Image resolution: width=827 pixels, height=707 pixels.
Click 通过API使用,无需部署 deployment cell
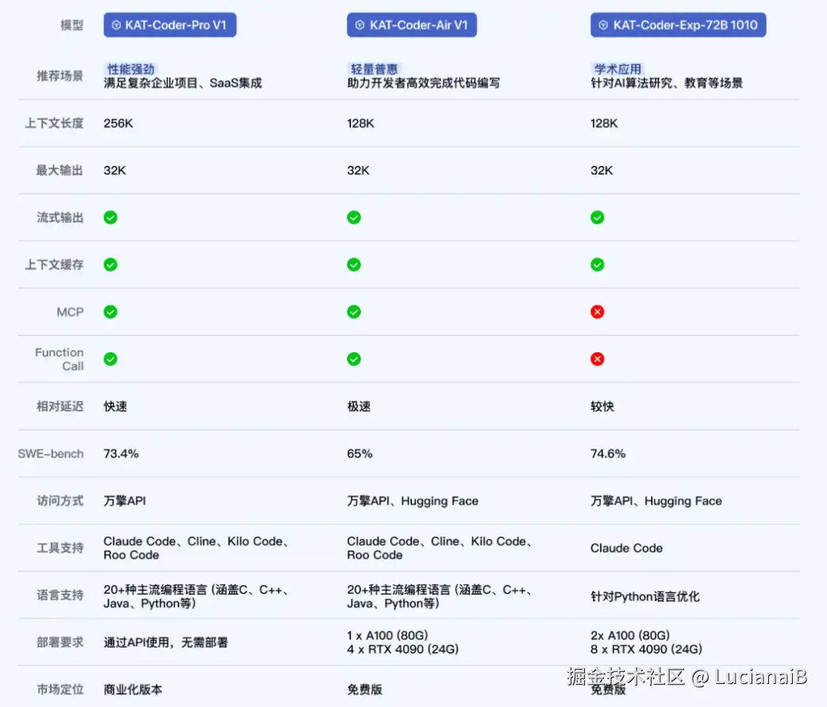pos(166,642)
